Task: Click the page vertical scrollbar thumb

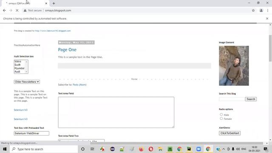Action: tap(270, 48)
